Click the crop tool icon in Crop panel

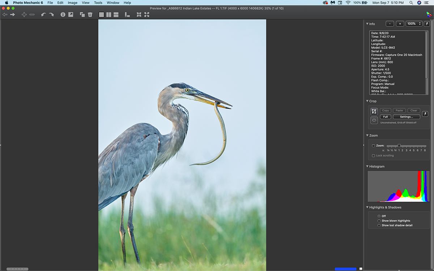374,111
